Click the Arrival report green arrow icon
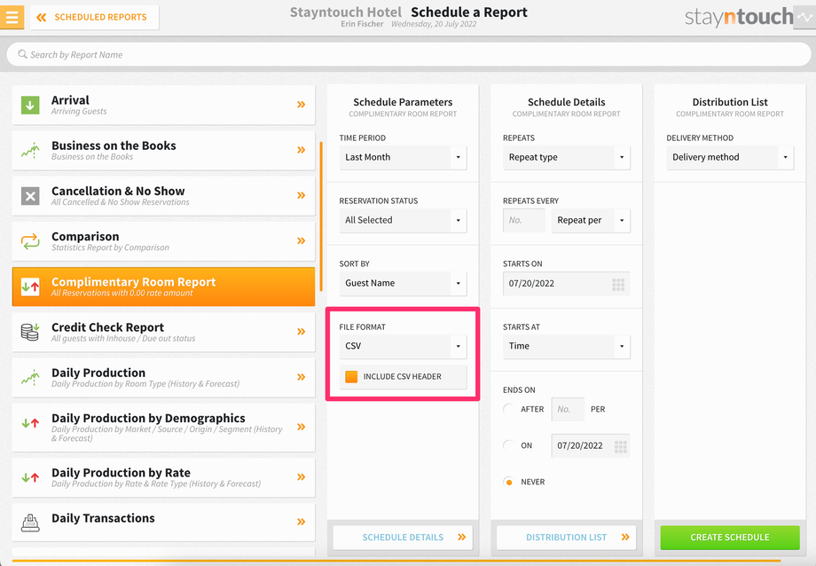Viewport: 816px width, 566px height. point(30,105)
